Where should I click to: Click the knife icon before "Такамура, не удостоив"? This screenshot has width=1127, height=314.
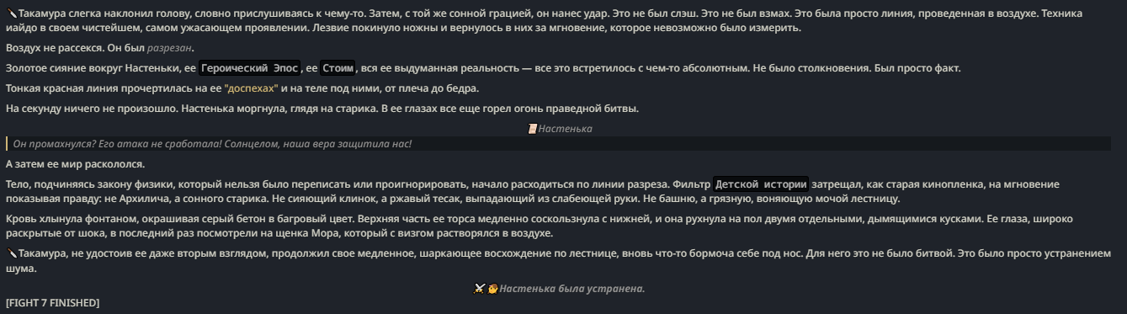(11, 253)
